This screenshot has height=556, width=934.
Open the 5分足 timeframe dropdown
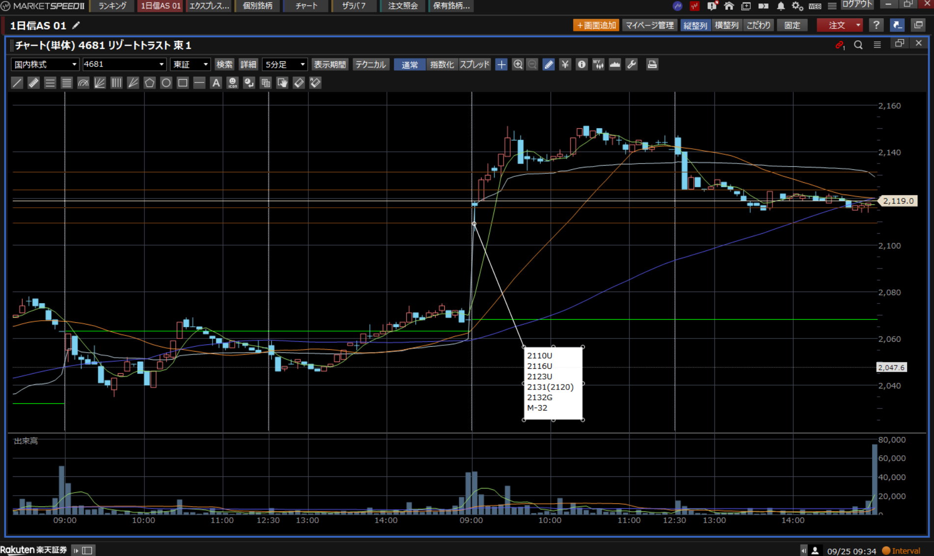(x=285, y=64)
